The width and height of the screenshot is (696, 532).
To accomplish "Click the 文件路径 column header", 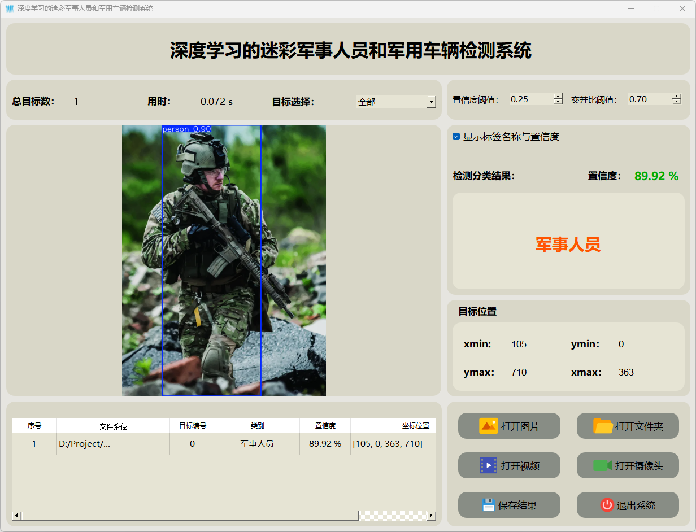I will pyautogui.click(x=113, y=426).
